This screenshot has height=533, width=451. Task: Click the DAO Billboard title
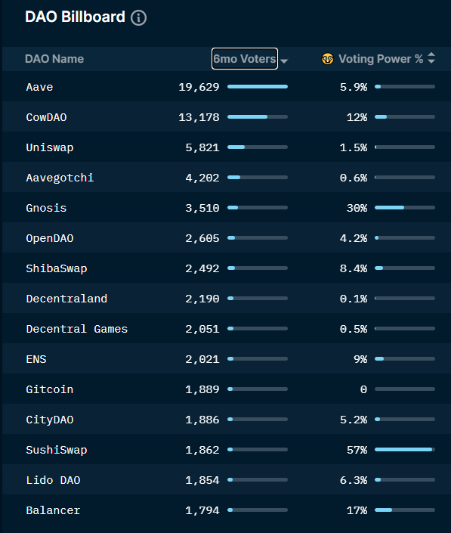[75, 17]
